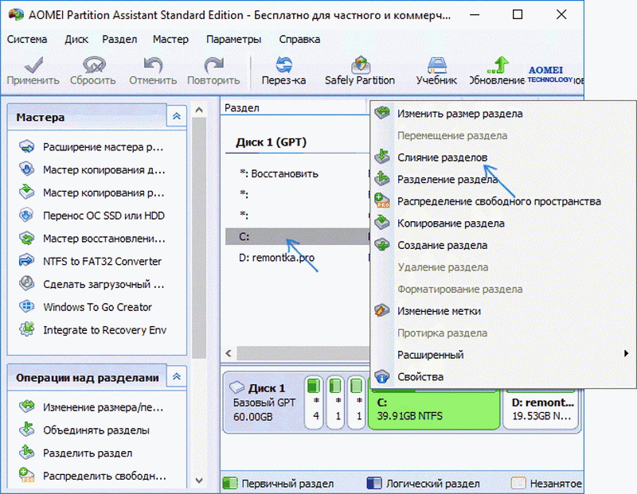Image resolution: width=637 pixels, height=494 pixels.
Task: Open the Параметры menu
Action: coord(233,39)
